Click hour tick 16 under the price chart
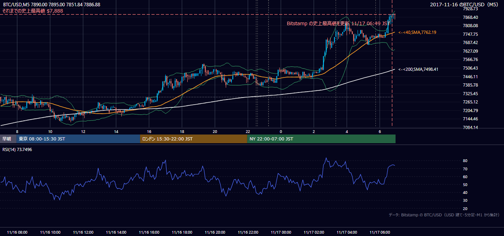Screen dimensions: 504x236 coord(149,131)
